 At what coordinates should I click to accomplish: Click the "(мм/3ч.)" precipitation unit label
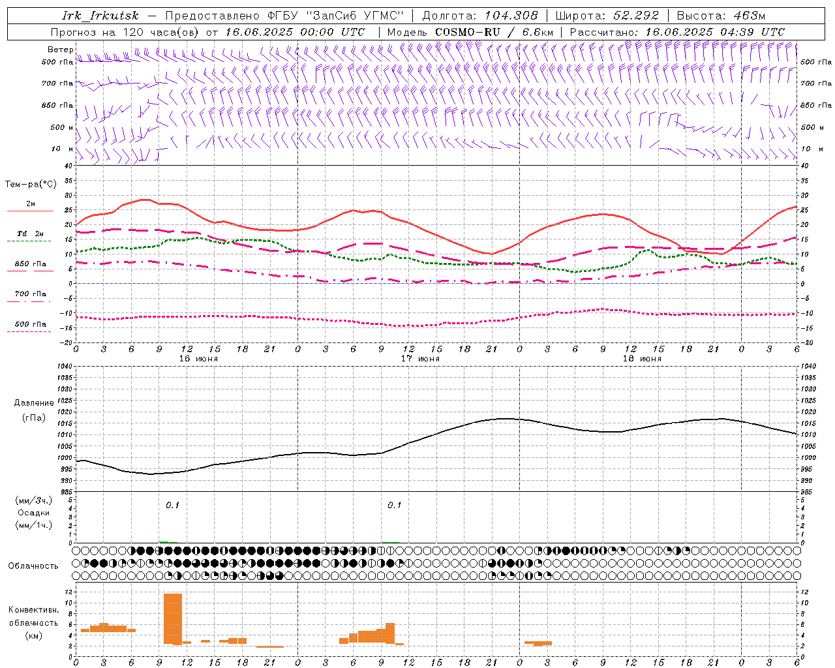point(33,500)
